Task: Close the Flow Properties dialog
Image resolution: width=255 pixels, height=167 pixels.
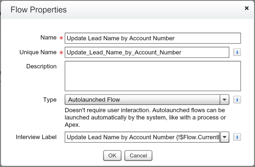Action: [246, 8]
